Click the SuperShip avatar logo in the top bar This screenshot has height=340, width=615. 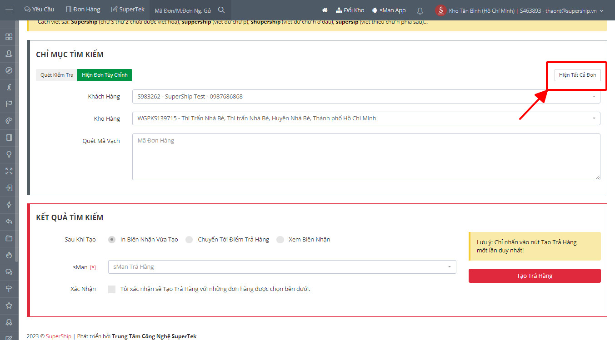[x=440, y=10]
